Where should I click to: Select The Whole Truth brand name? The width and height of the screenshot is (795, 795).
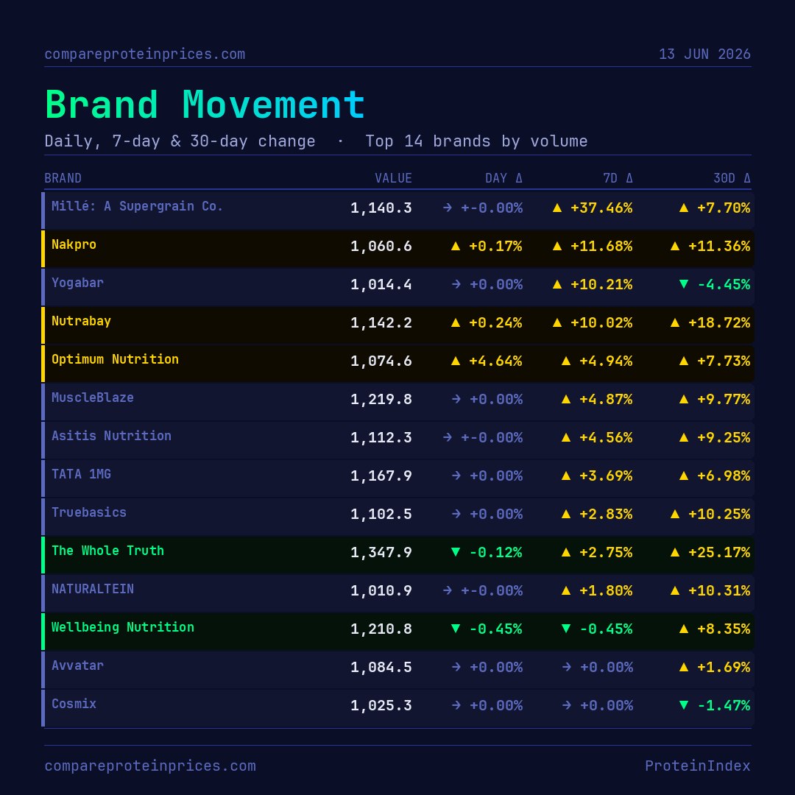pos(107,551)
